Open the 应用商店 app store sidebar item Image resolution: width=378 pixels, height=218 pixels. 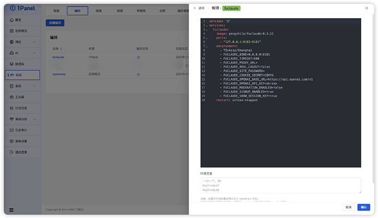[22, 31]
